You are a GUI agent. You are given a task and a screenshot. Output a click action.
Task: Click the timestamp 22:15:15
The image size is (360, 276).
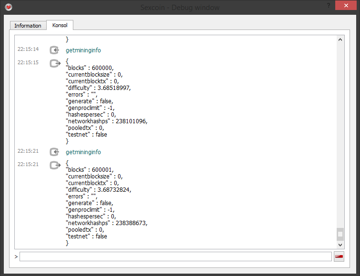pyautogui.click(x=28, y=62)
